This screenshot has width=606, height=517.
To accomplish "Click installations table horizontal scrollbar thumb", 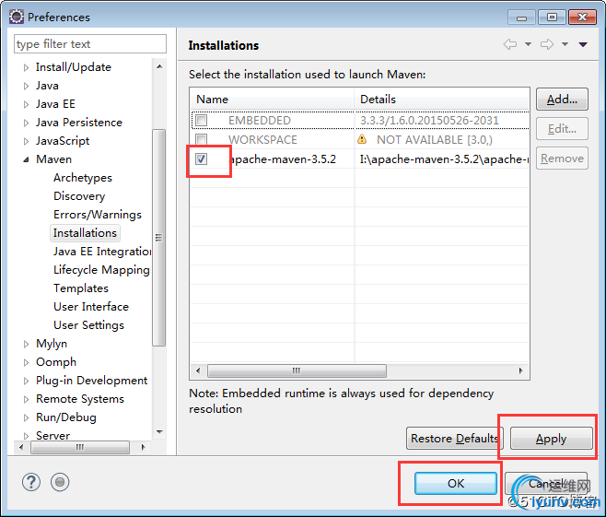I will (x=297, y=370).
